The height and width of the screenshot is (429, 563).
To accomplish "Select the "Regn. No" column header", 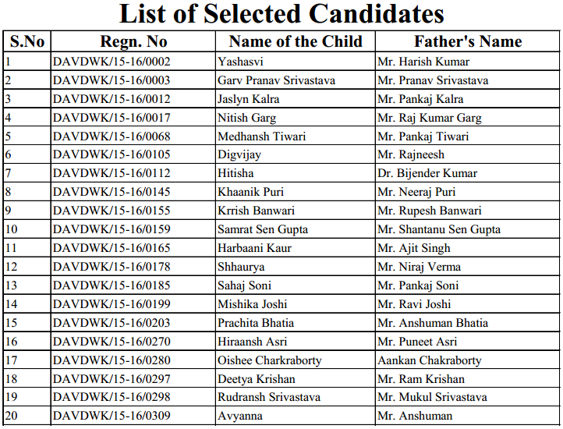I will (133, 42).
